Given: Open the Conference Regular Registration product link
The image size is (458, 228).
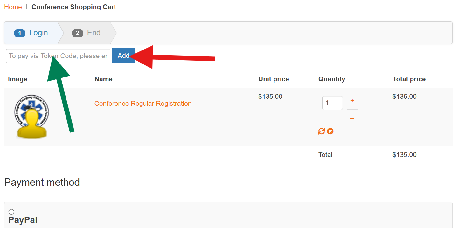Looking at the screenshot, I should click(143, 104).
